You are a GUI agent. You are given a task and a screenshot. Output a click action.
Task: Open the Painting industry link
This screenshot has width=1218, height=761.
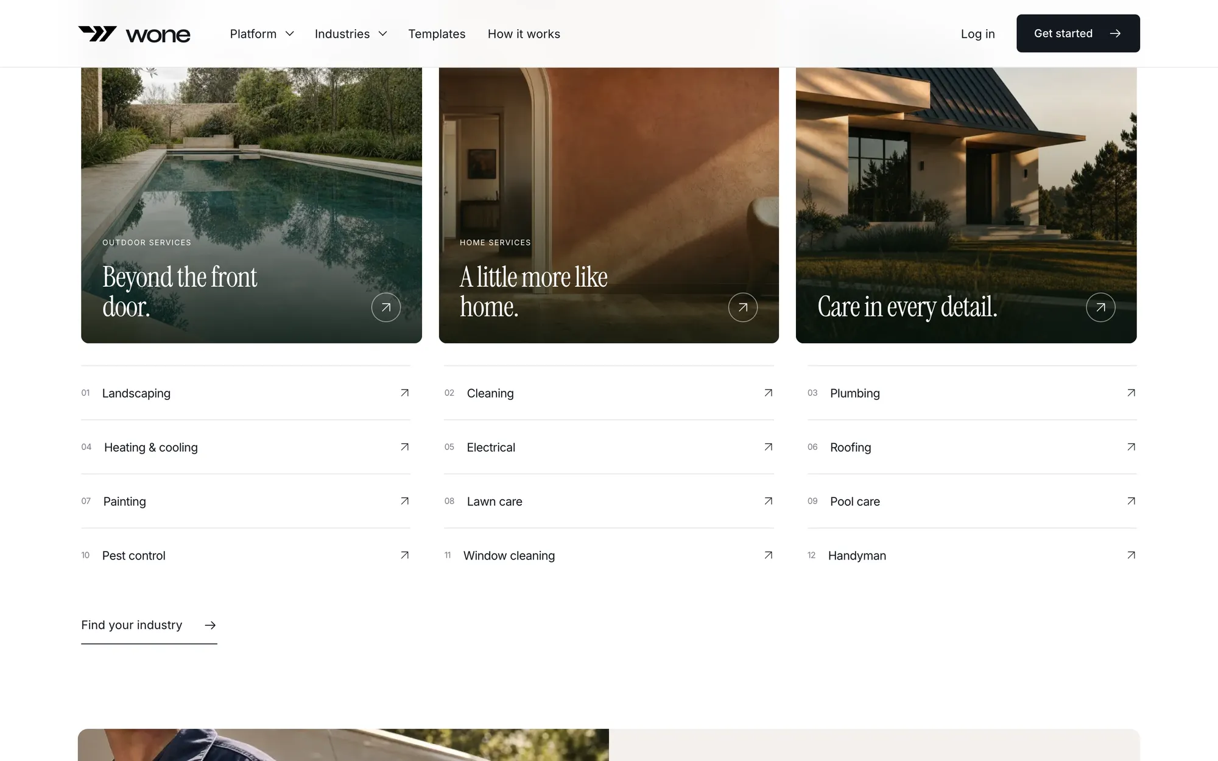tap(245, 501)
